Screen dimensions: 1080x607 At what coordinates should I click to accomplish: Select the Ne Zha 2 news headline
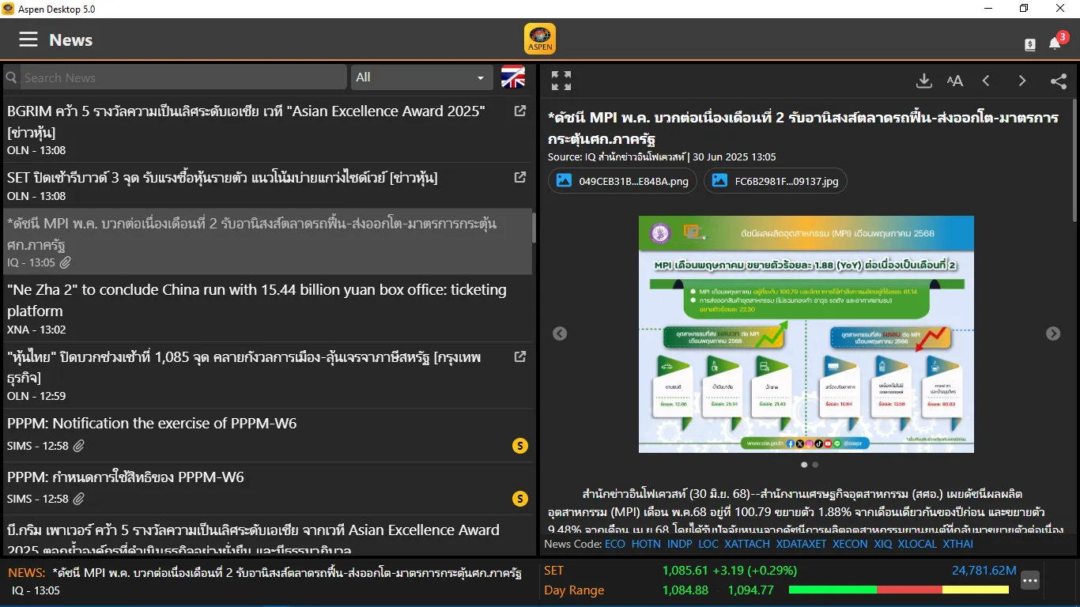coord(257,300)
